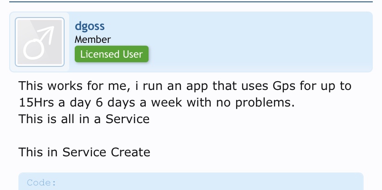Image resolution: width=382 pixels, height=190 pixels.
Task: Click the Member title under username
Action: [x=93, y=40]
